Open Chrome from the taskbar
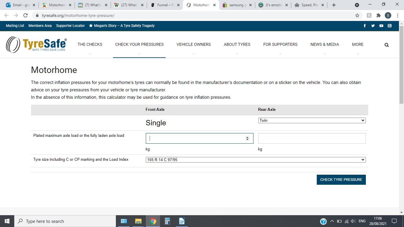The width and height of the screenshot is (404, 227). coord(153,221)
